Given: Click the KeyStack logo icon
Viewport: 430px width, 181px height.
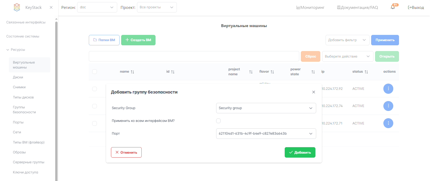Looking at the screenshot, I should tap(17, 7).
